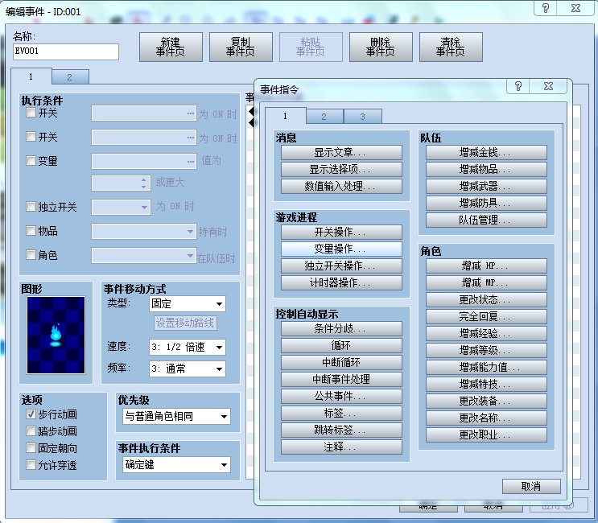Image resolution: width=598 pixels, height=523 pixels.
Task: Click the 变量操作 command button
Action: (x=341, y=249)
